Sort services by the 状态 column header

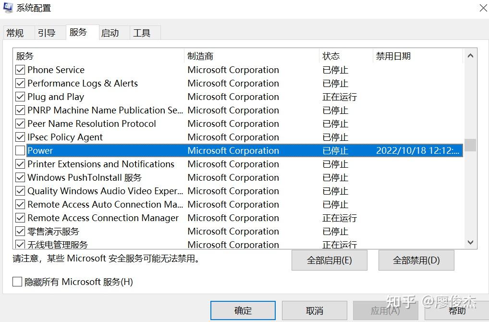point(331,56)
